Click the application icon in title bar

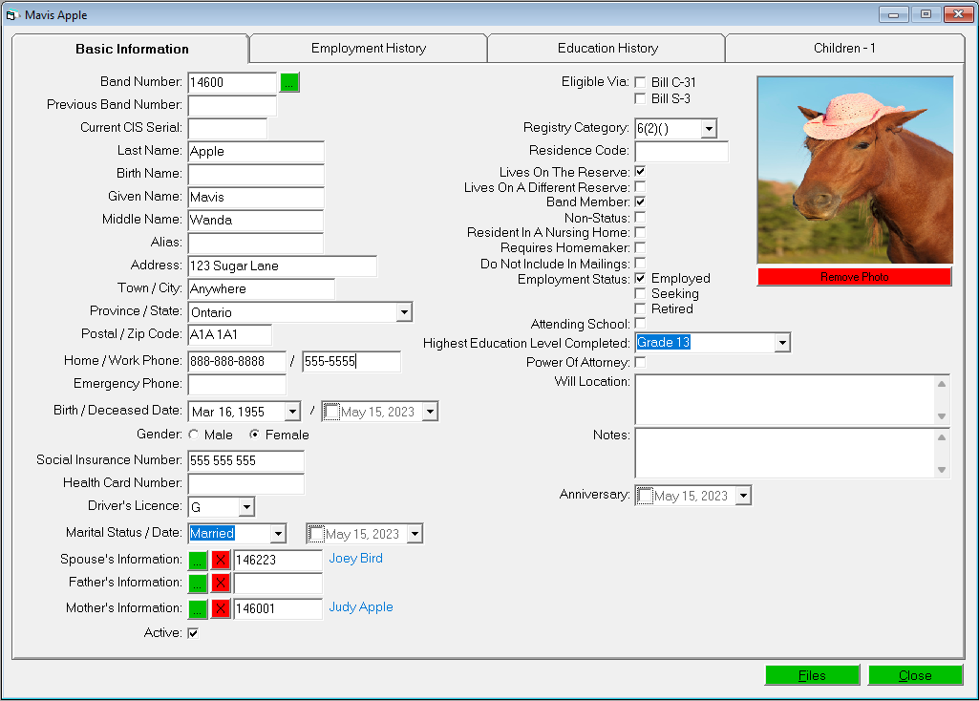(11, 14)
